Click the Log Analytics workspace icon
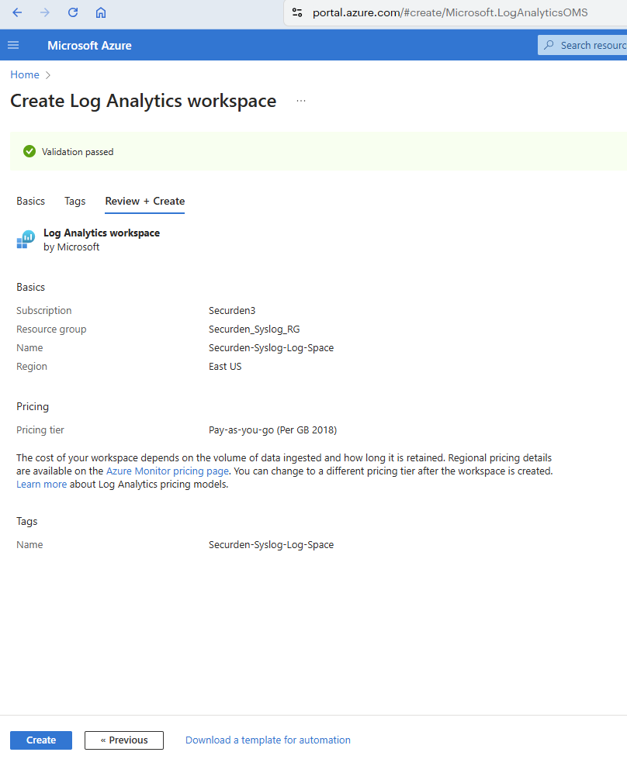 [x=26, y=240]
